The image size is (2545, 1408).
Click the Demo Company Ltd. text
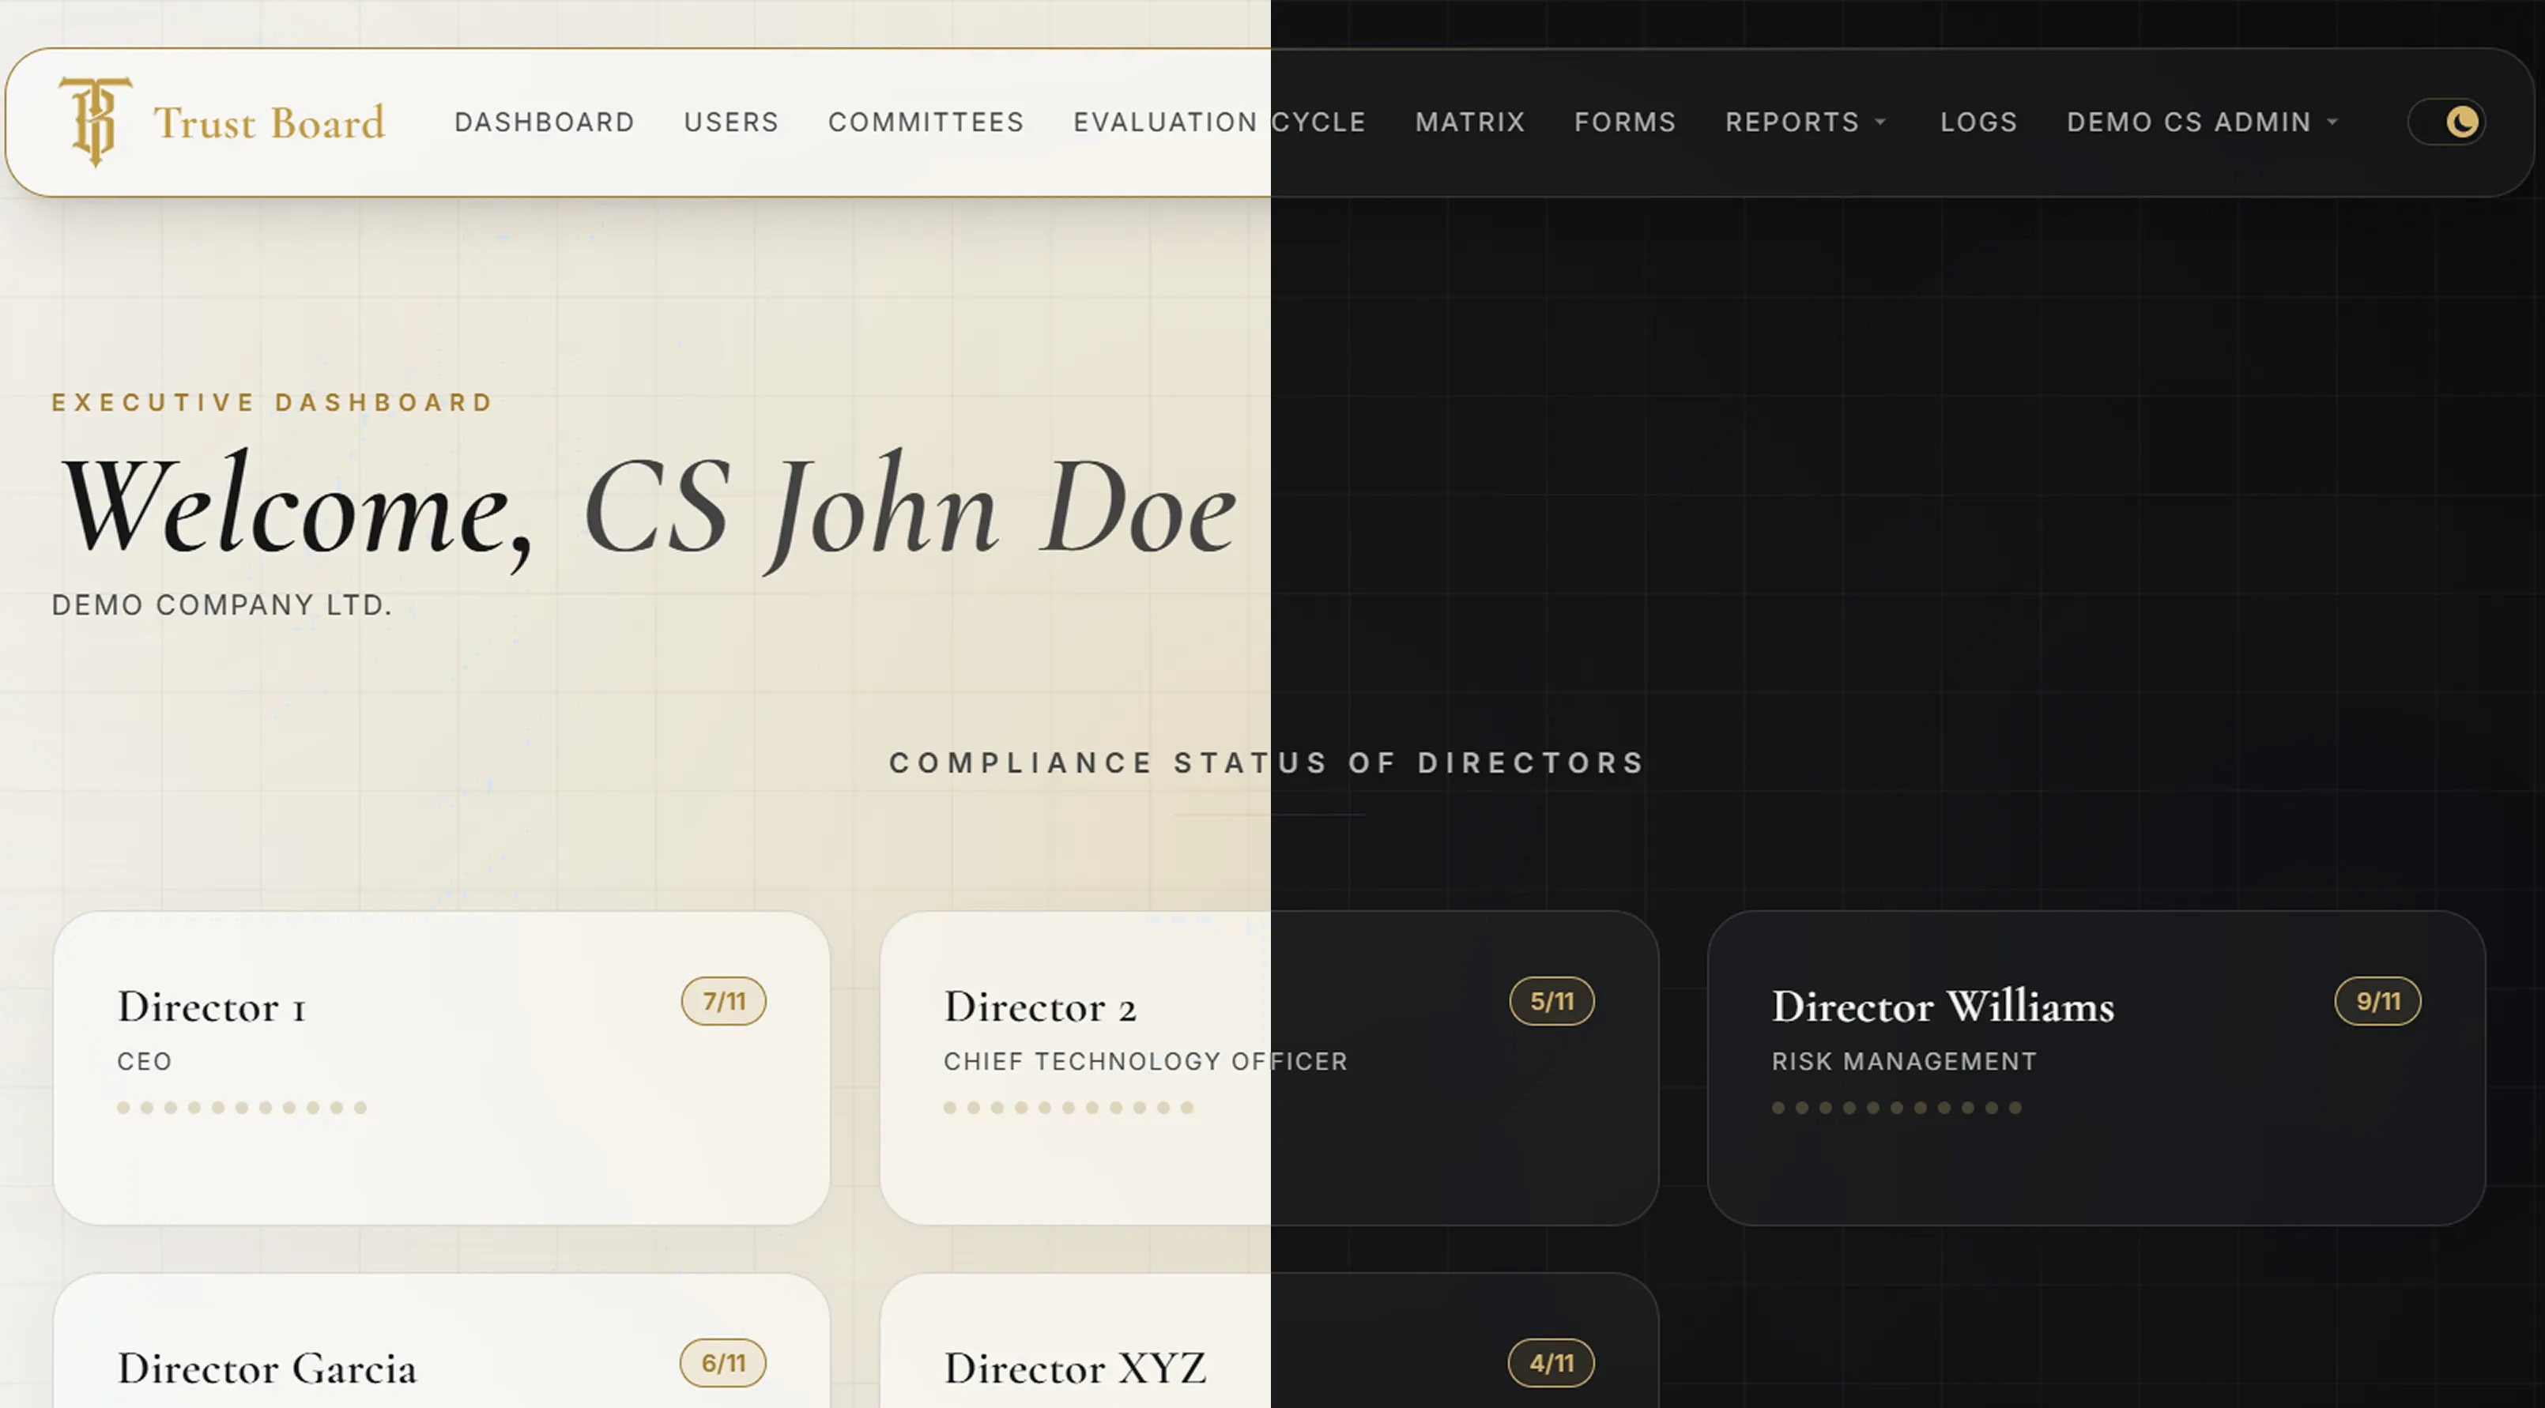(222, 604)
